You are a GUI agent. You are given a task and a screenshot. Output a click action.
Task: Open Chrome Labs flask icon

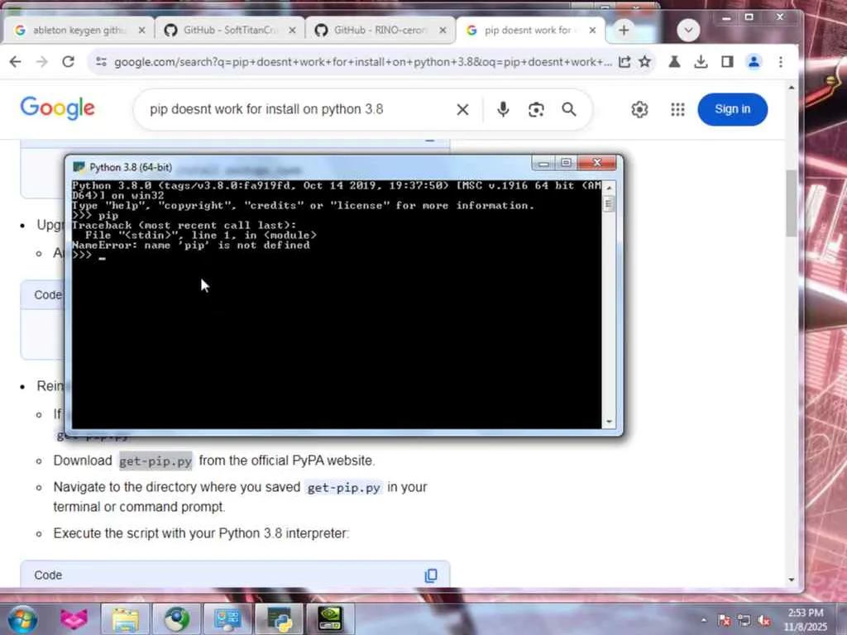(674, 62)
